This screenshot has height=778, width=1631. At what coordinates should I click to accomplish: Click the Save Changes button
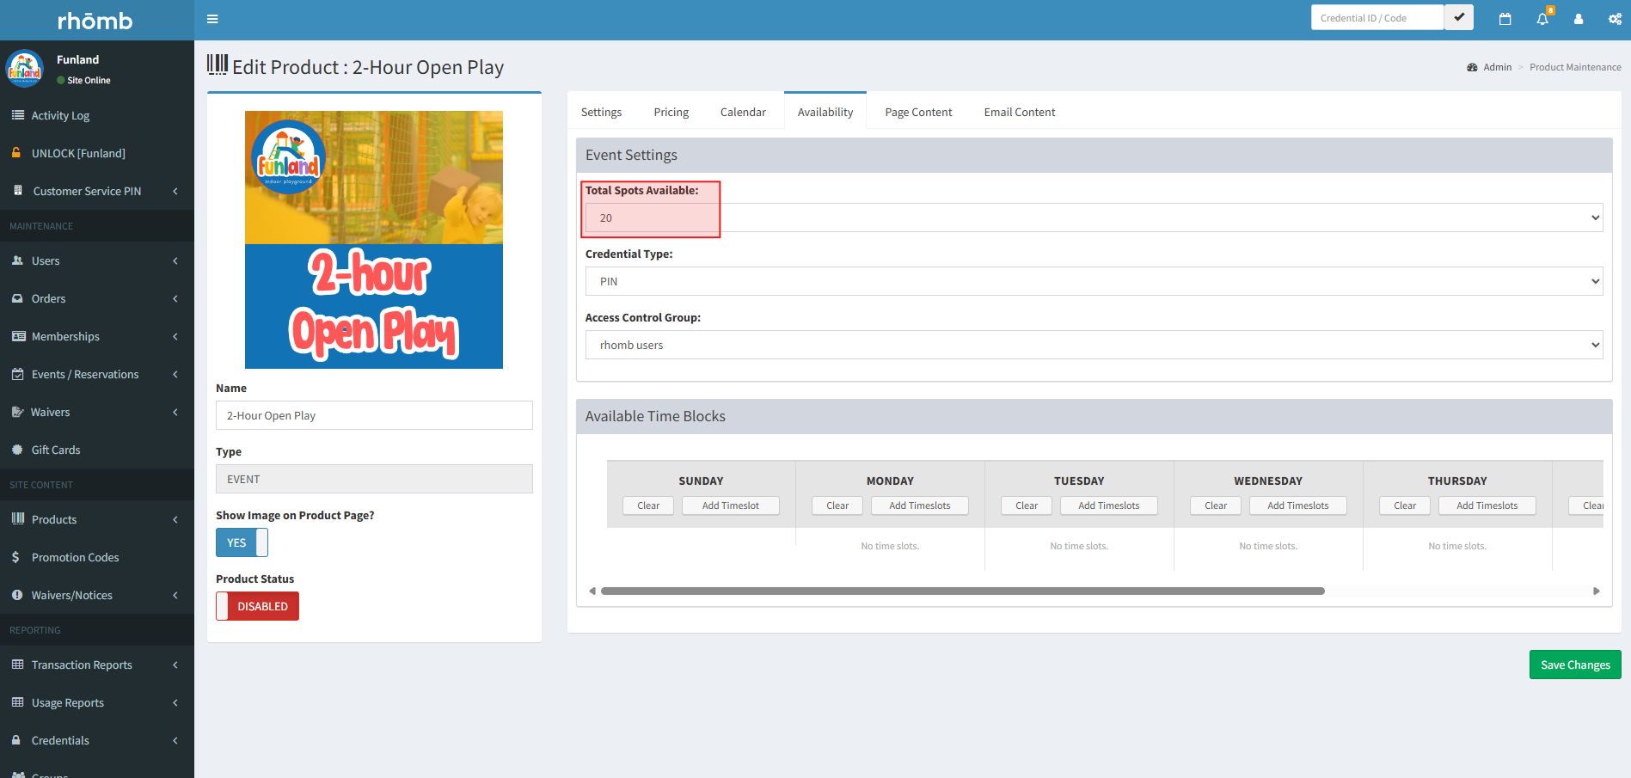pos(1574,665)
